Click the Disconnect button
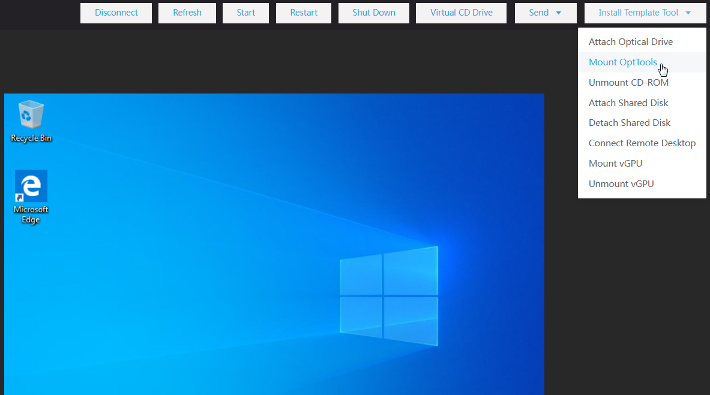Screen dimensions: 710x395 [x=116, y=13]
